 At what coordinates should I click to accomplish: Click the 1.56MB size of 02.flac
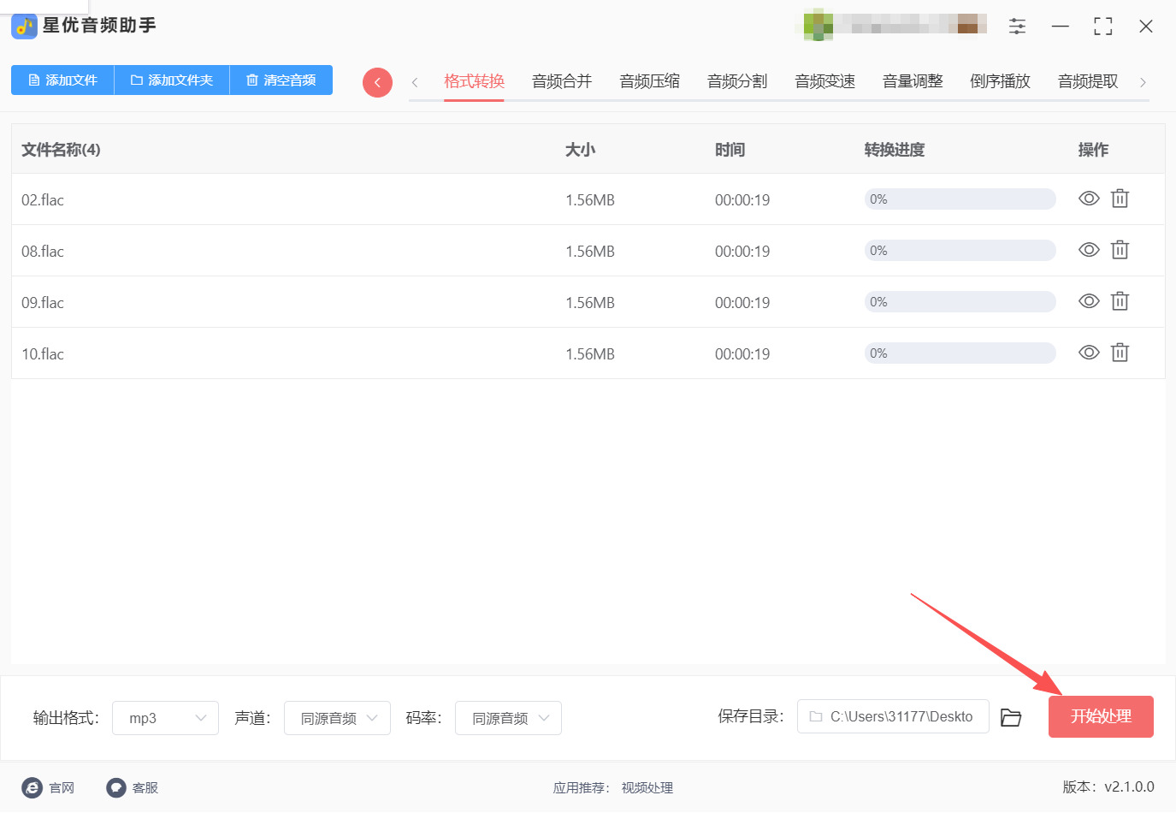(x=590, y=199)
